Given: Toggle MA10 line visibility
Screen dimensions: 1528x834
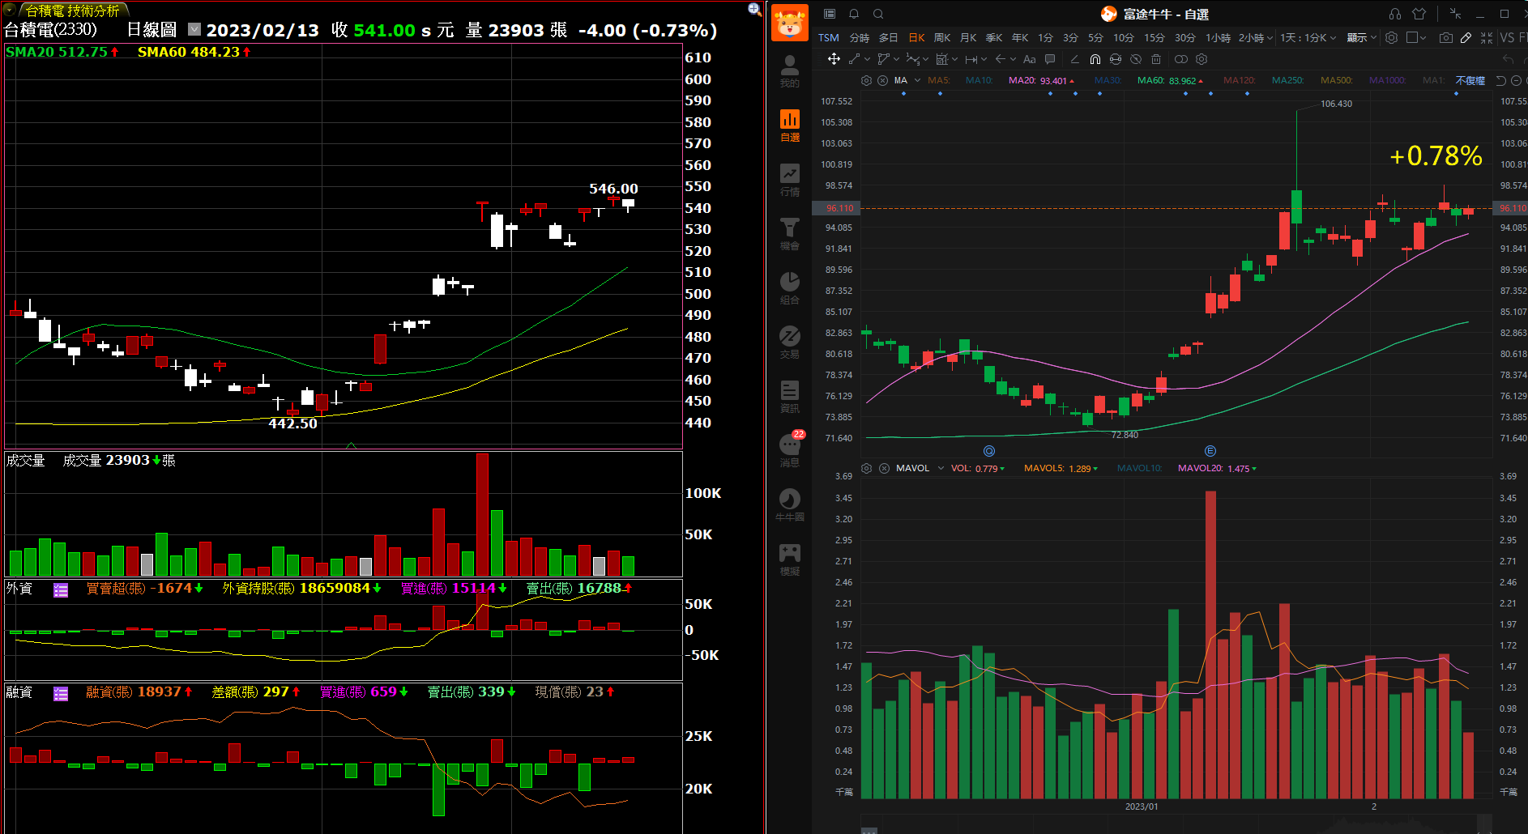Looking at the screenshot, I should click(x=980, y=80).
